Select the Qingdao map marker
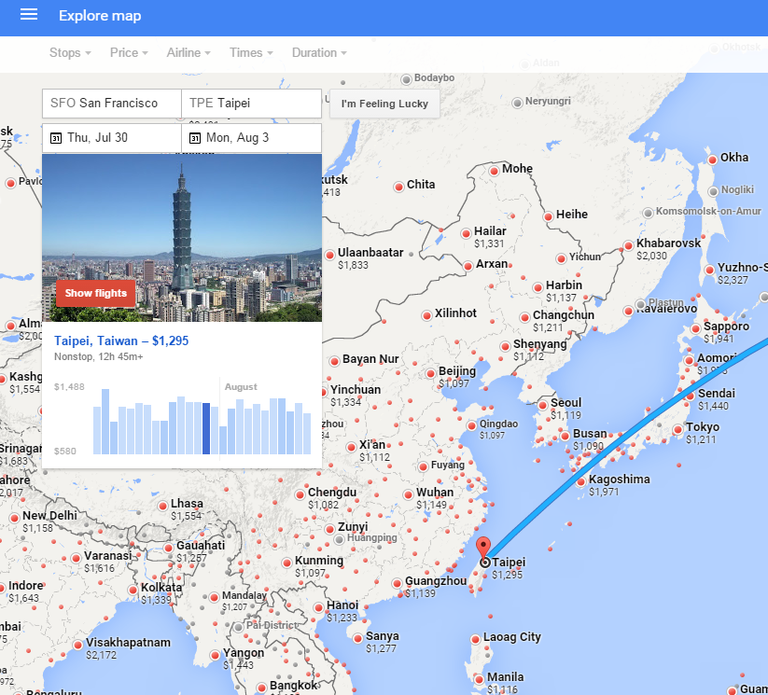This screenshot has height=695, width=768. [471, 425]
